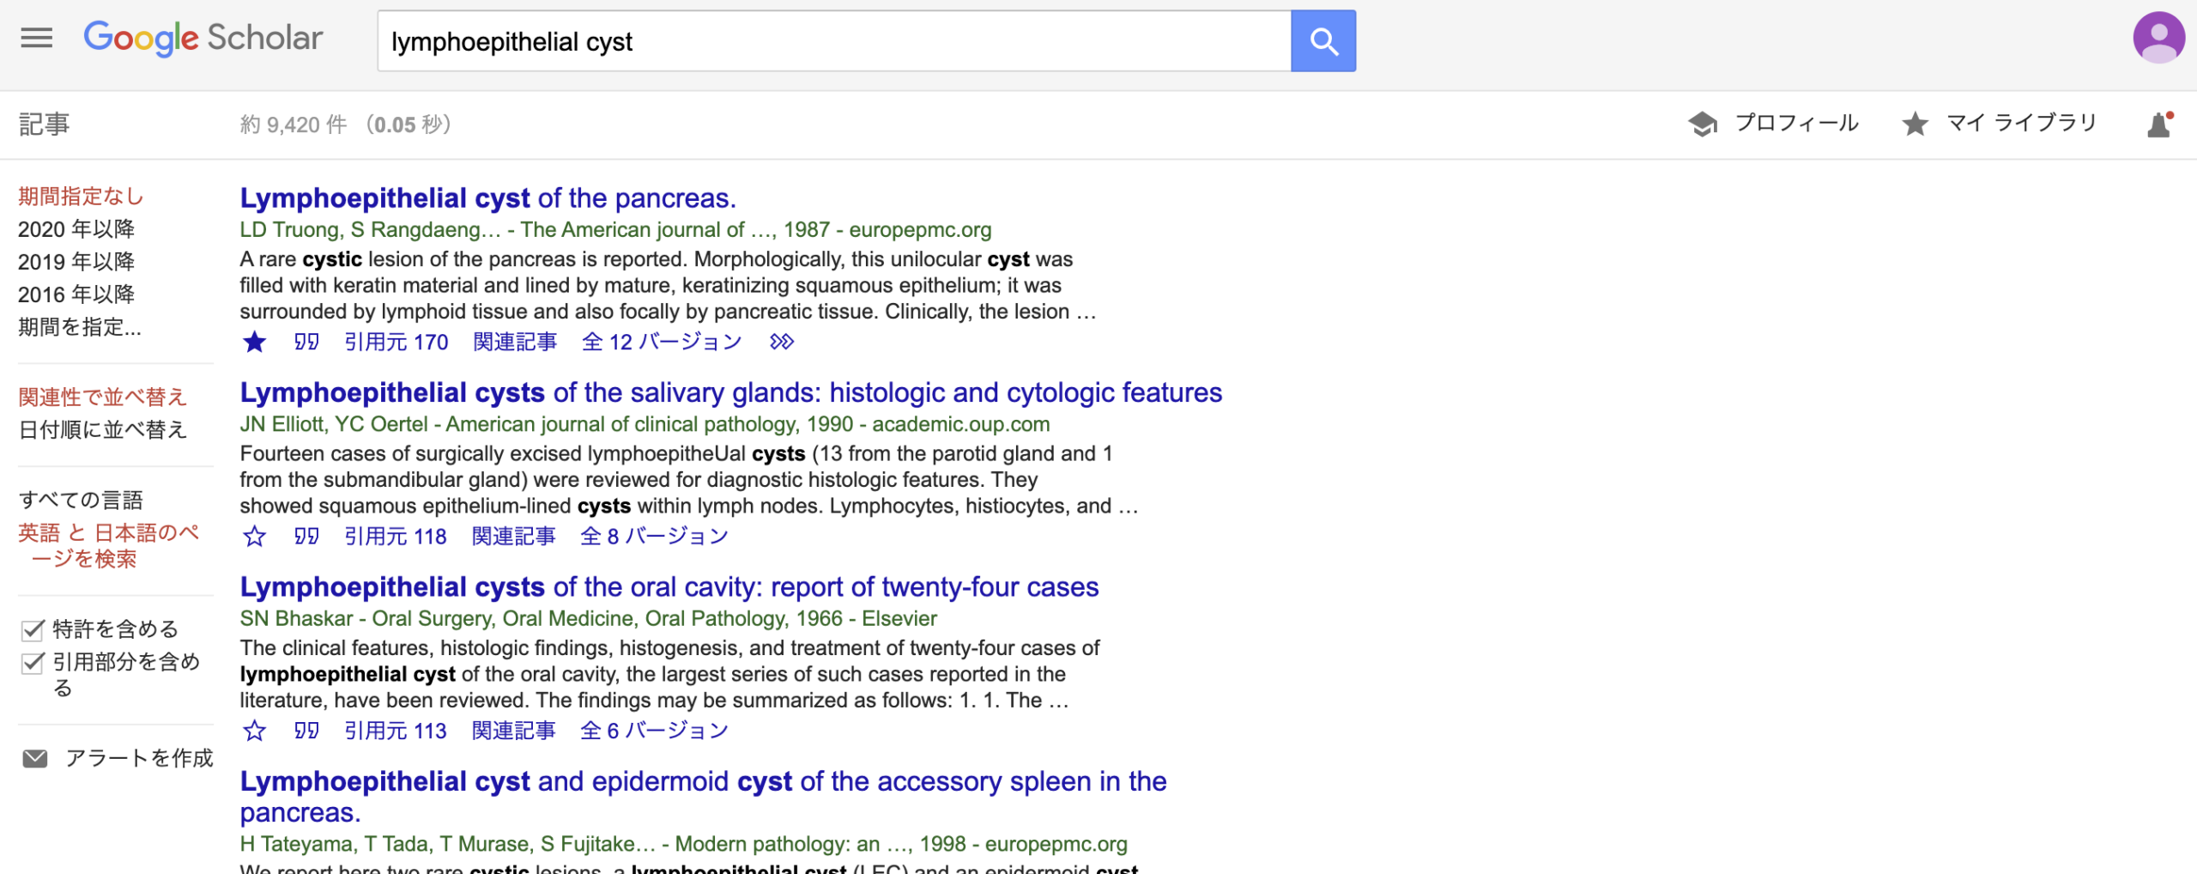The image size is (2197, 874).
Task: Click into the search query field
Action: (832, 41)
